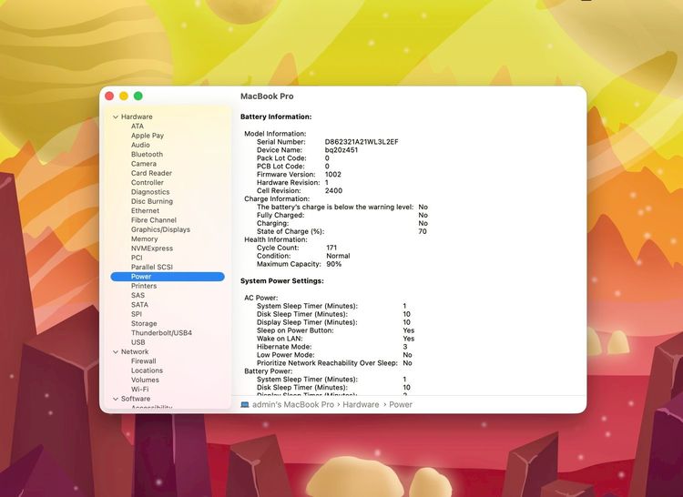Click the yellow minimize window button
The height and width of the screenshot is (497, 683).
click(x=124, y=96)
